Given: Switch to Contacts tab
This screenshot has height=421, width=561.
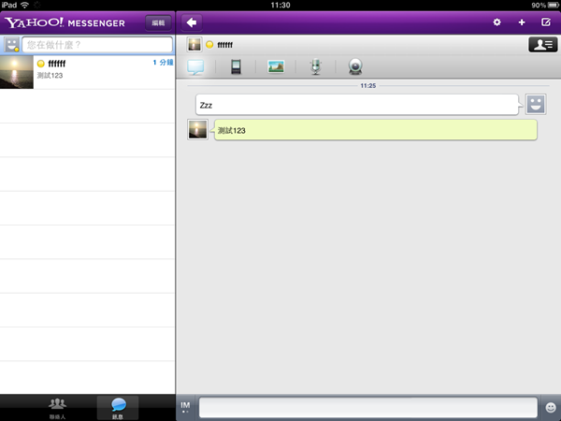Looking at the screenshot, I should coord(57,408).
